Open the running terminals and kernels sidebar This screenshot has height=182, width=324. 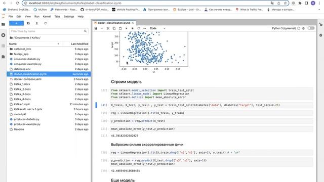[3, 35]
